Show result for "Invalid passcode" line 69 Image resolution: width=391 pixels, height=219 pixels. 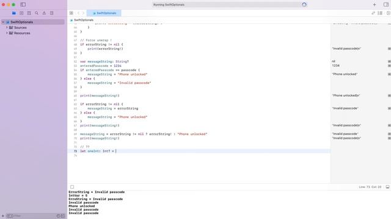[389, 134]
